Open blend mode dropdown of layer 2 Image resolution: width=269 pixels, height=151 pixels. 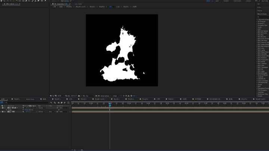click(42, 111)
